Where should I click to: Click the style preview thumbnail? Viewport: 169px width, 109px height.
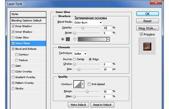[x=147, y=46]
